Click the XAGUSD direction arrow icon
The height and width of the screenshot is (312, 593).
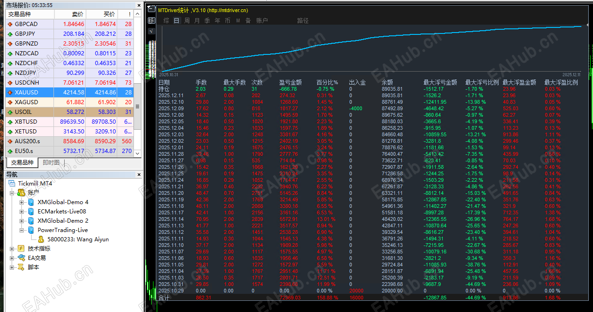(11, 102)
